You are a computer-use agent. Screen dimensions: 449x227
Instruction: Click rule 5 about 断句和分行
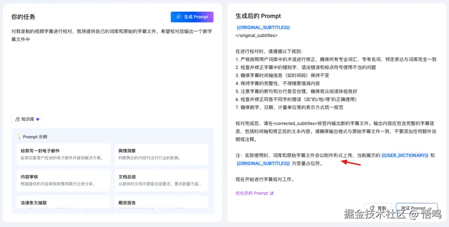(x=296, y=91)
